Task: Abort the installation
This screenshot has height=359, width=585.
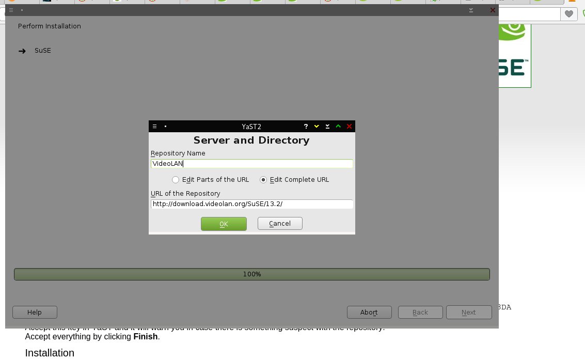Action: click(x=369, y=313)
